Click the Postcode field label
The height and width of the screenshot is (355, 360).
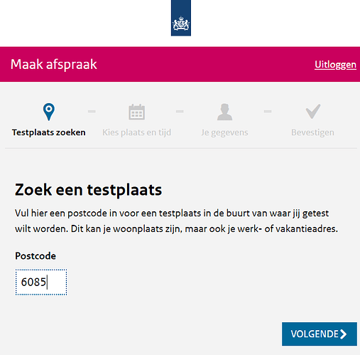(x=36, y=256)
